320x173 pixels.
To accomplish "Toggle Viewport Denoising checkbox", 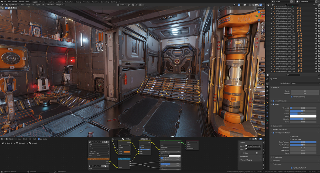I will pos(291,97).
